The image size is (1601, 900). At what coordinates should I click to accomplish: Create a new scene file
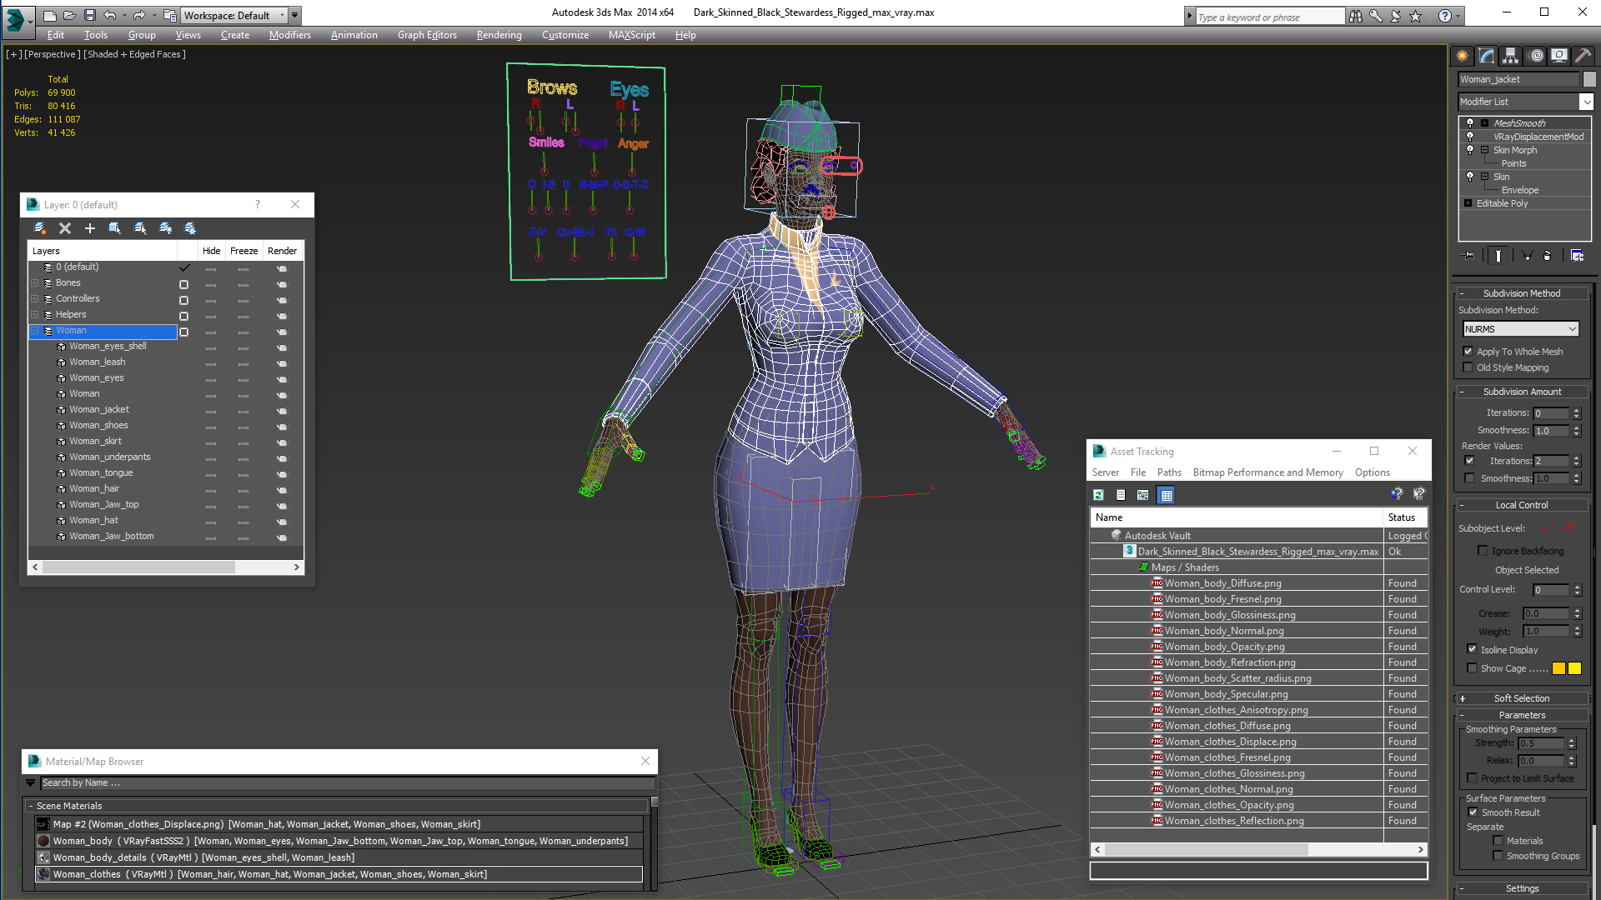click(50, 15)
